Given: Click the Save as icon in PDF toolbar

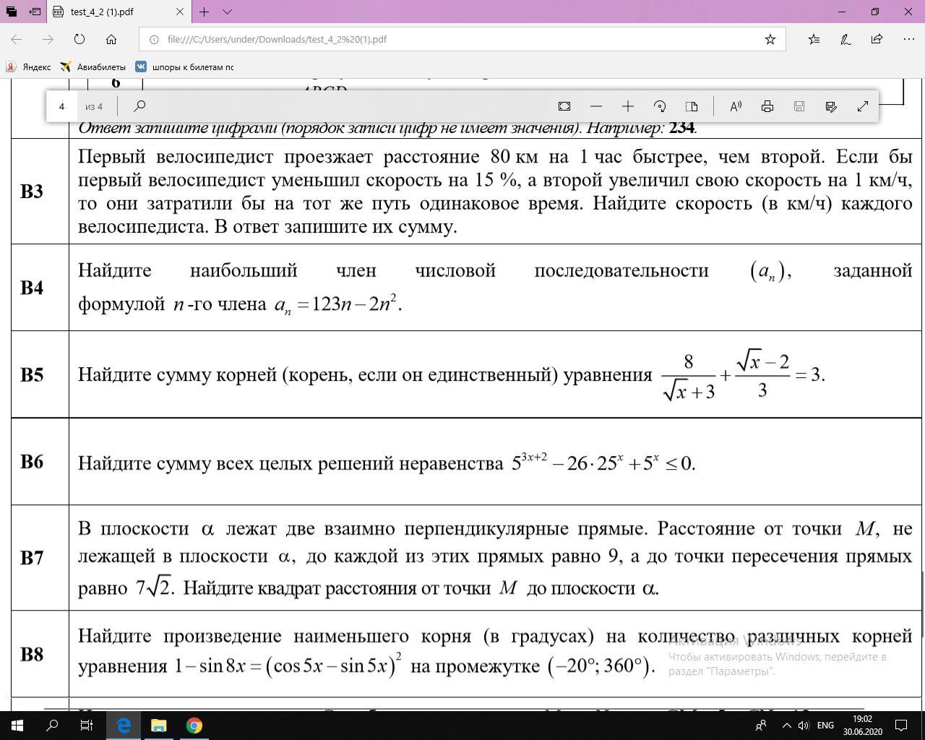Looking at the screenshot, I should [x=831, y=106].
